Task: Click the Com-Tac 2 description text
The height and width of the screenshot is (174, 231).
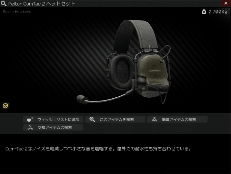Action: (x=98, y=149)
